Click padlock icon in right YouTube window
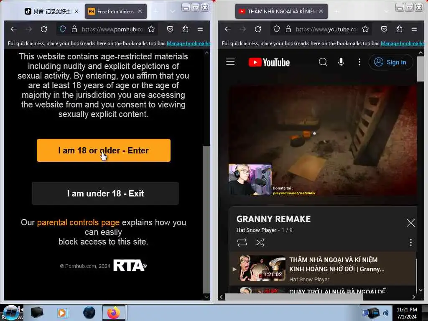This screenshot has height=321, width=428. 288,29
